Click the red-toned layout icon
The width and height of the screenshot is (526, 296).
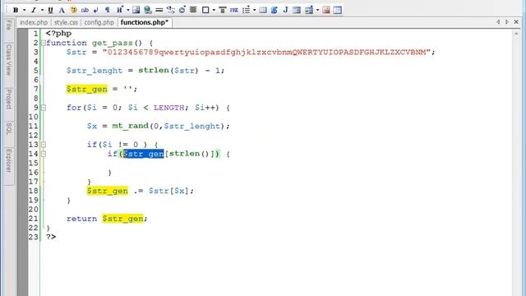click(x=326, y=10)
